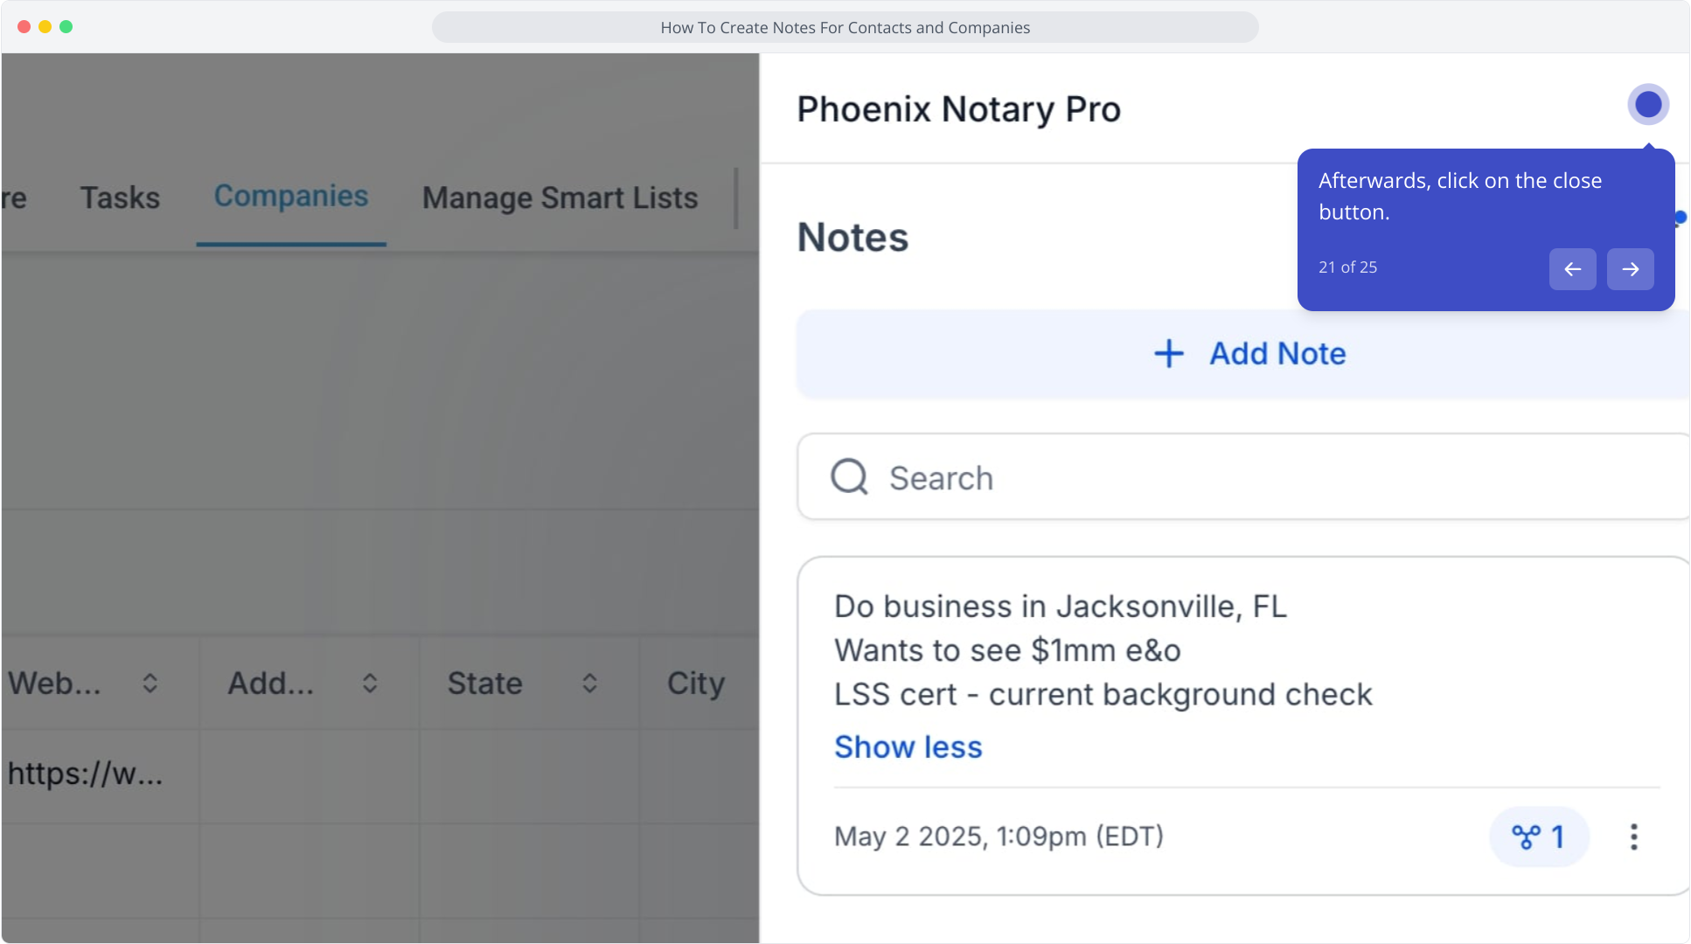Viewport: 1691px width, 944px height.
Task: Click the note timestamp May 2 2025, 1:09pm
Action: coord(999,836)
